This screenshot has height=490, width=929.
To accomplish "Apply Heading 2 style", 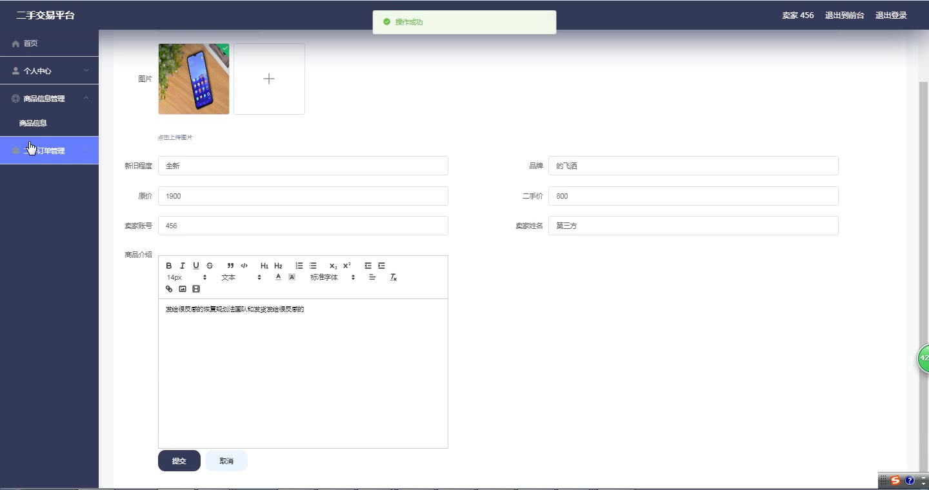I will (x=278, y=266).
